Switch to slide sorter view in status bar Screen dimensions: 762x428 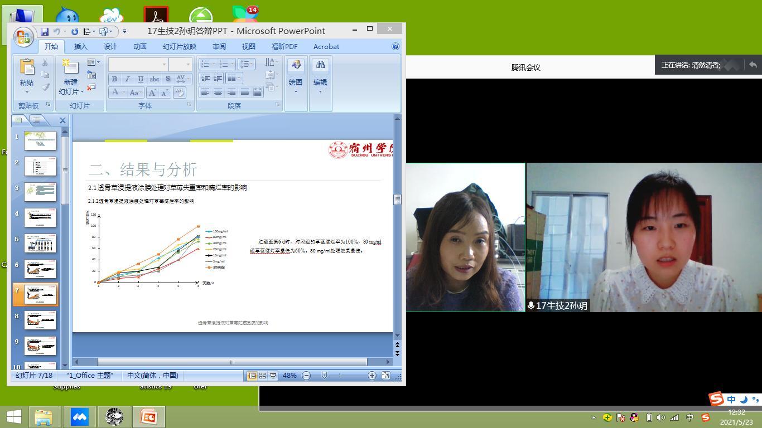click(x=262, y=376)
